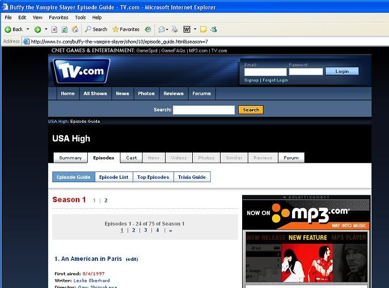Go to News in site navigation

(x=122, y=93)
